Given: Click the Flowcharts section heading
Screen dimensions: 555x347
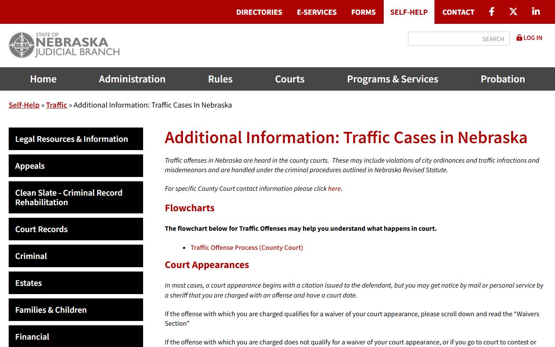Looking at the screenshot, I should tap(189, 208).
